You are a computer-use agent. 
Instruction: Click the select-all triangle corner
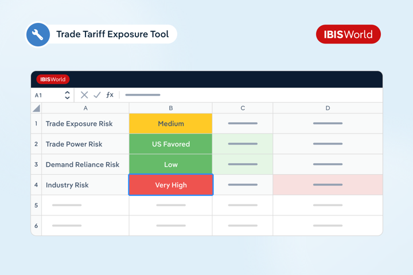pos(36,108)
